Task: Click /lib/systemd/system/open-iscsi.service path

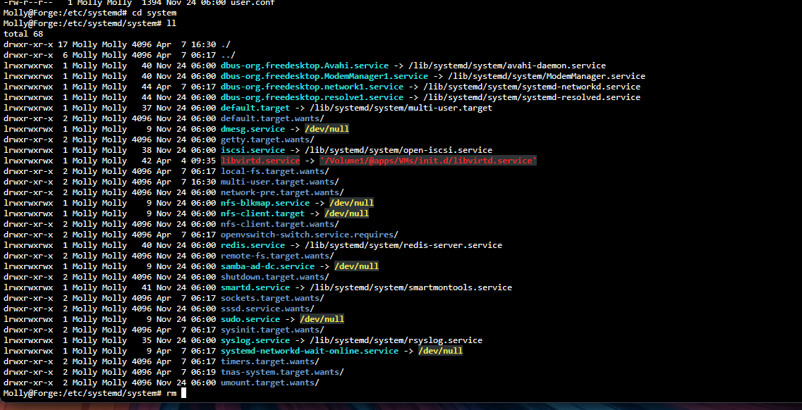Action: (399, 150)
